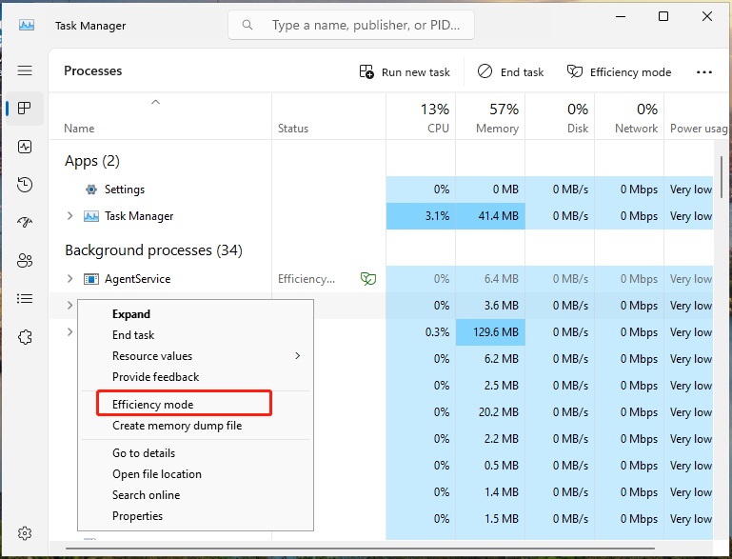Click Run new task button
The image size is (732, 559).
[x=405, y=72]
